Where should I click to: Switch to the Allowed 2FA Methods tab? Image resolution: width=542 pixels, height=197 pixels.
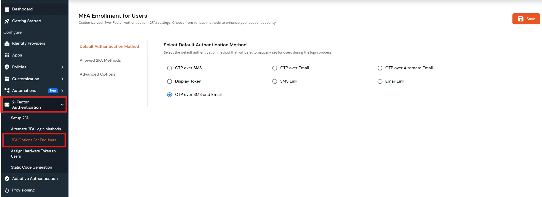click(x=100, y=60)
